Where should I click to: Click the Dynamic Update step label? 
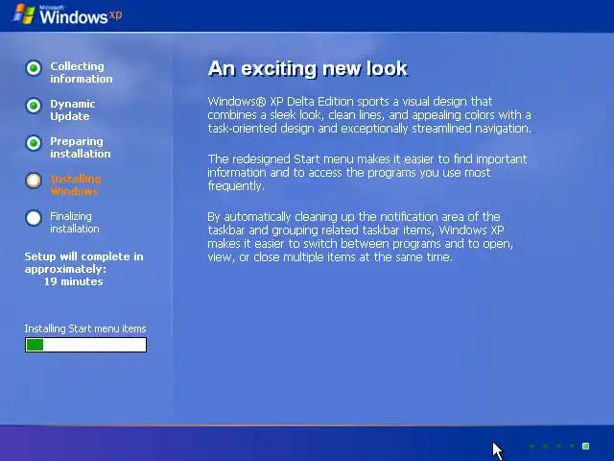point(73,110)
